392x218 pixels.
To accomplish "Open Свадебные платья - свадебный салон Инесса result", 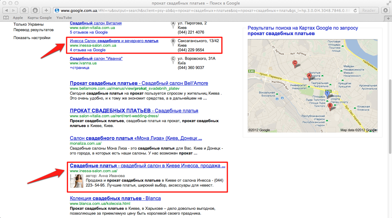I will pos(147,166).
